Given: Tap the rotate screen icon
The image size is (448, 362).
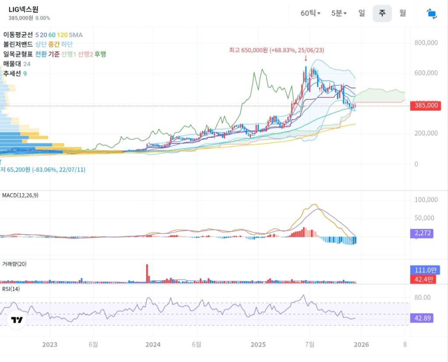Looking at the screenshot, I should [x=432, y=14].
